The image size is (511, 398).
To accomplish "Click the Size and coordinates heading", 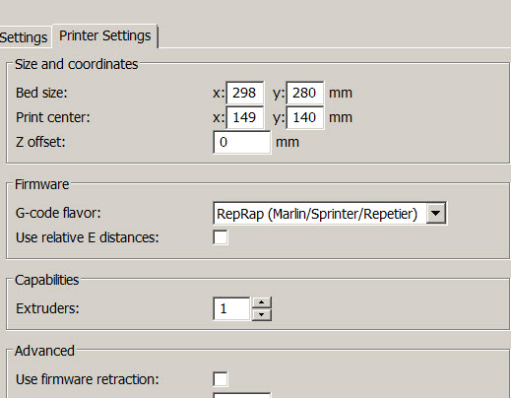I will (x=77, y=64).
